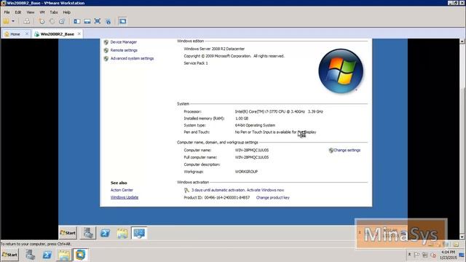Click the console view toolbar icon
This screenshot has width=466, height=262.
122,21
